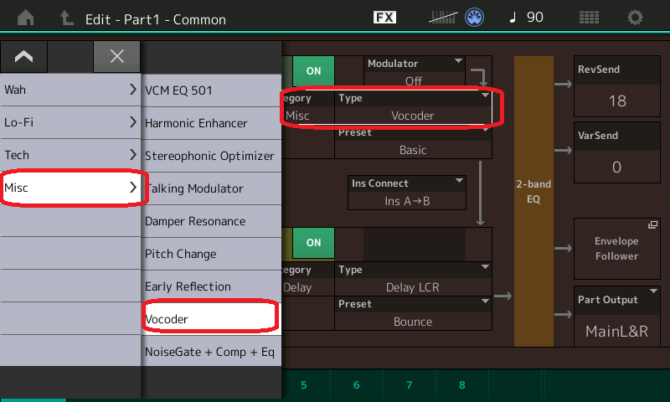Select the Lo-Fi effect category
This screenshot has height=402, width=670.
(70, 122)
